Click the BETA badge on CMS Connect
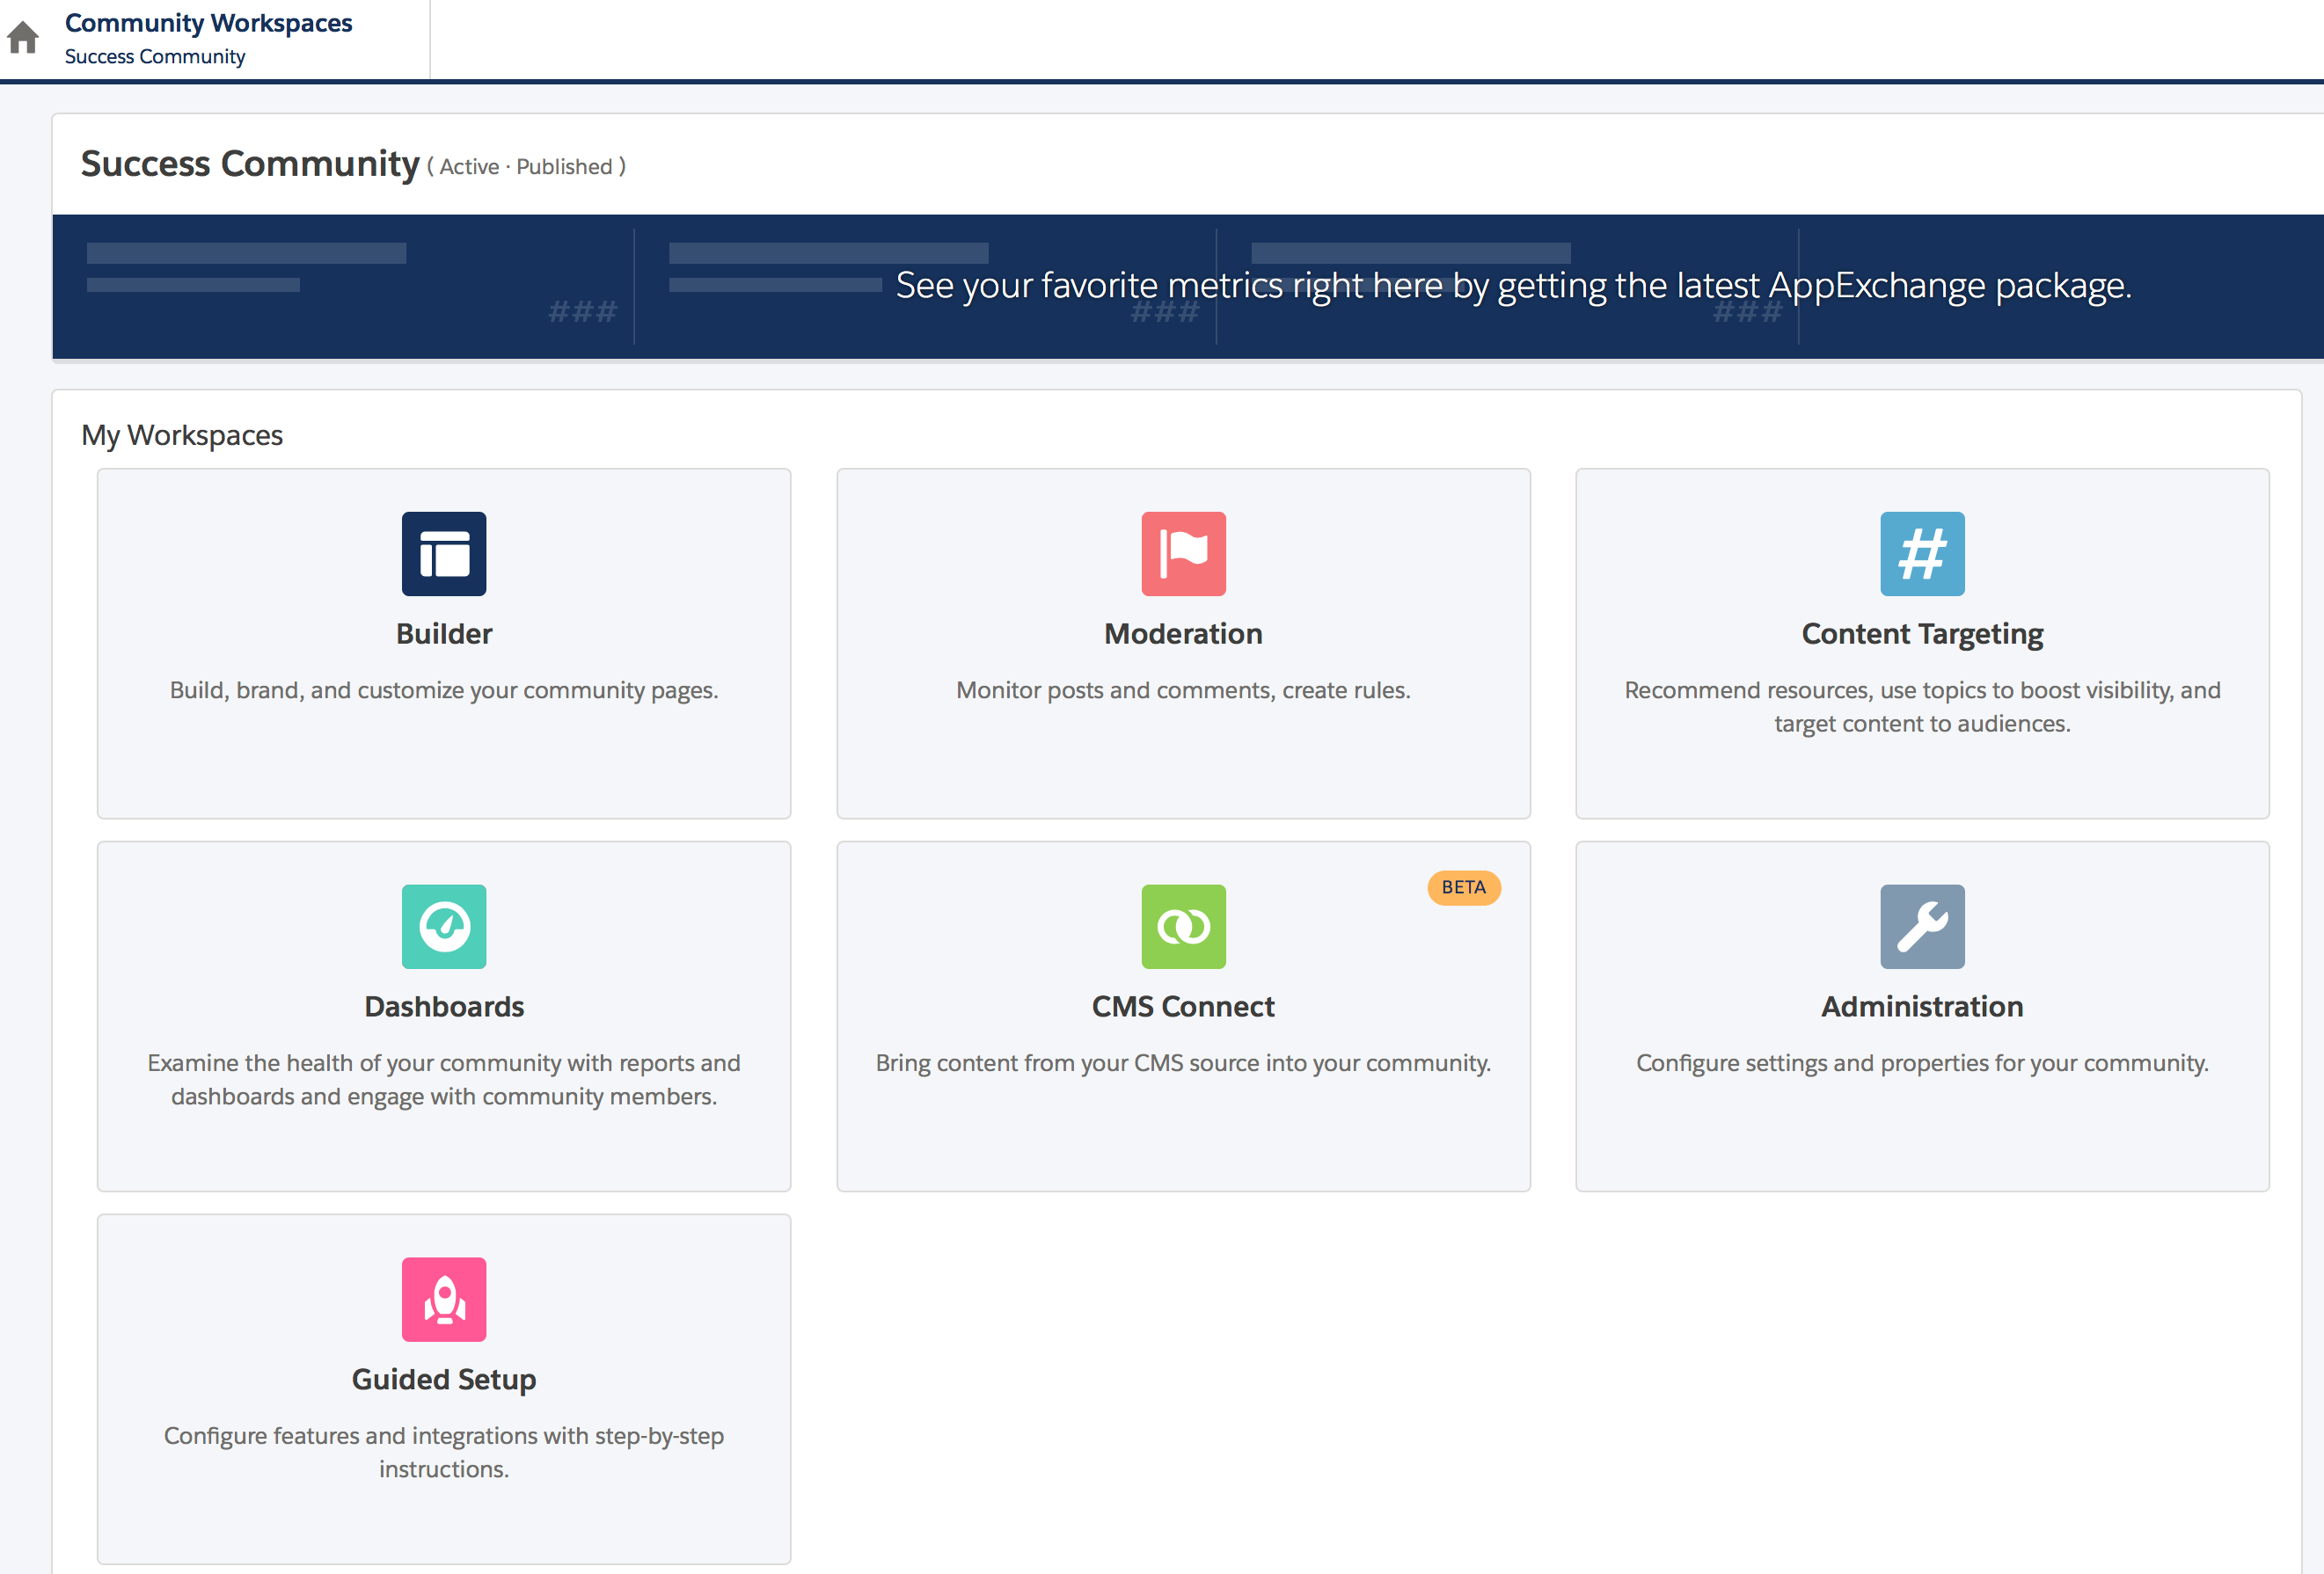The width and height of the screenshot is (2324, 1574). (x=1464, y=887)
